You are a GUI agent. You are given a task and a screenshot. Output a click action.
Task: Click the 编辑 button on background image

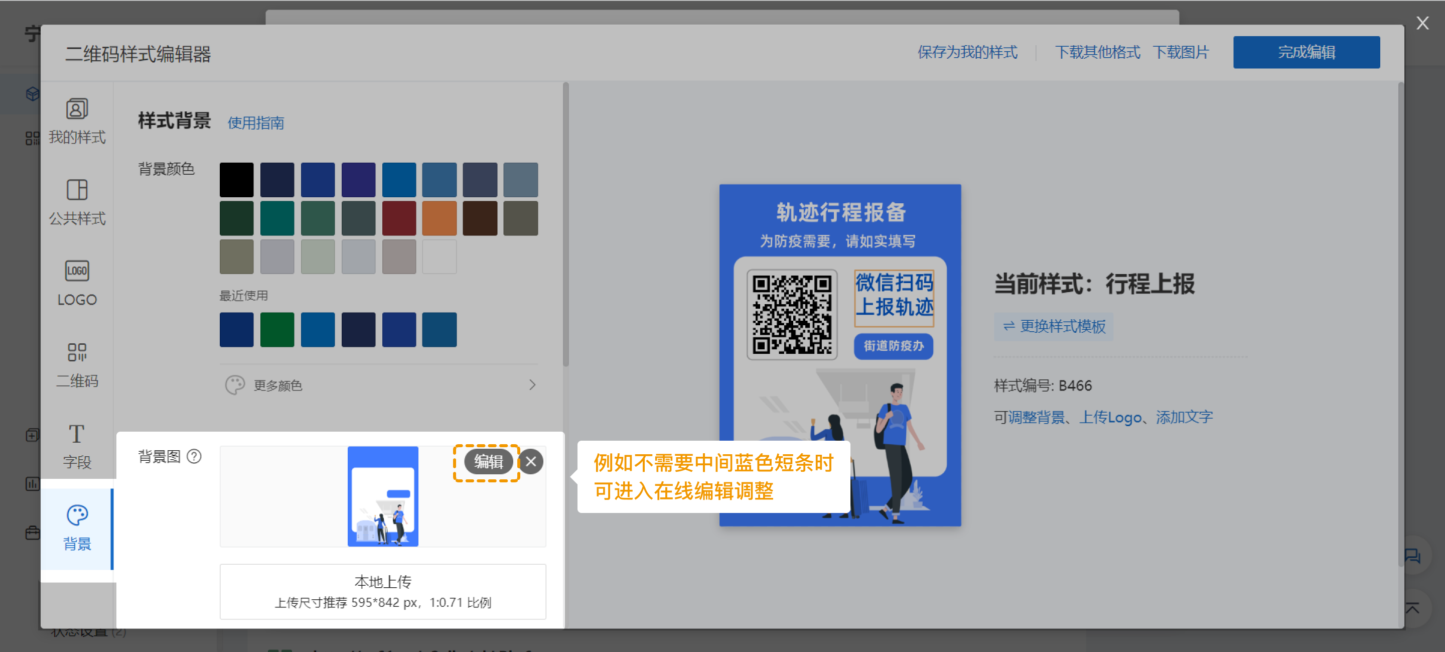488,462
